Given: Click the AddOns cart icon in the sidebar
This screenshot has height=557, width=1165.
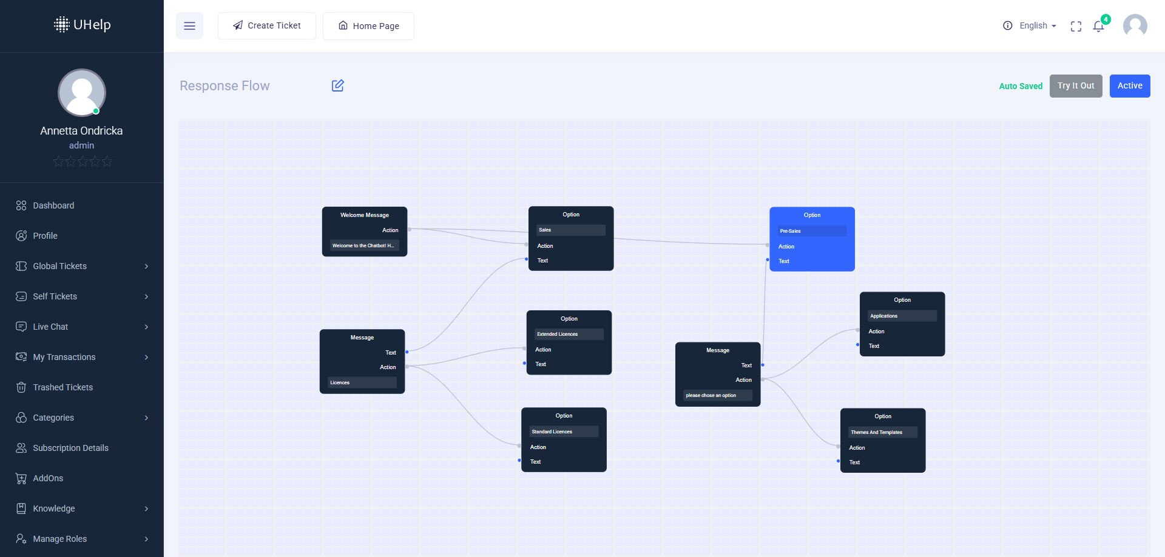Looking at the screenshot, I should pos(21,478).
